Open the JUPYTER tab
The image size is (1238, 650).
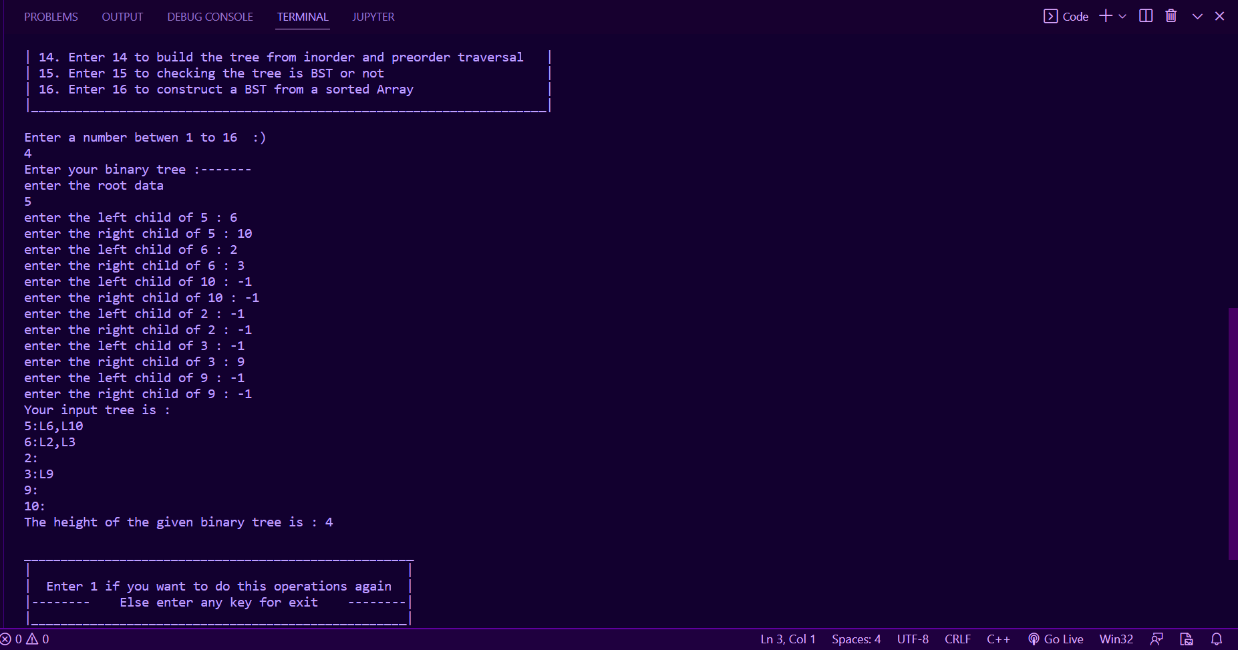373,16
